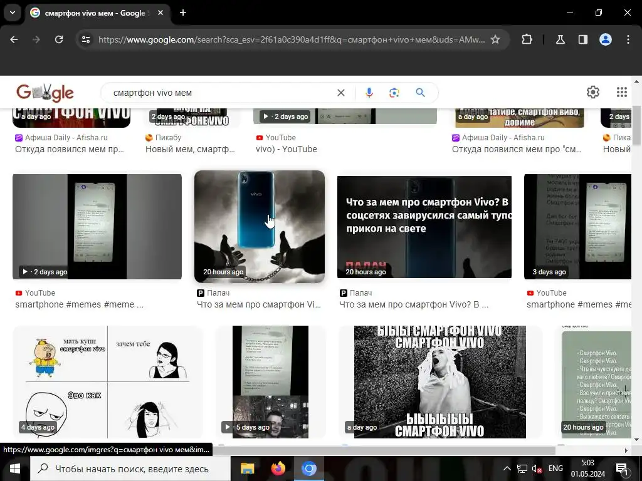This screenshot has height=481, width=642.
Task: Start voice search with microphone icon
Action: (369, 93)
